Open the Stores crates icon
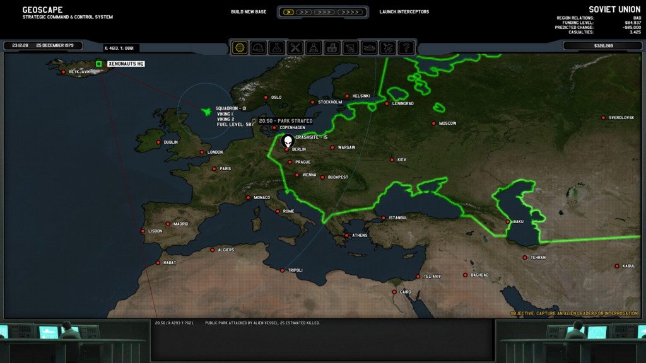The height and width of the screenshot is (363, 646). [x=332, y=48]
